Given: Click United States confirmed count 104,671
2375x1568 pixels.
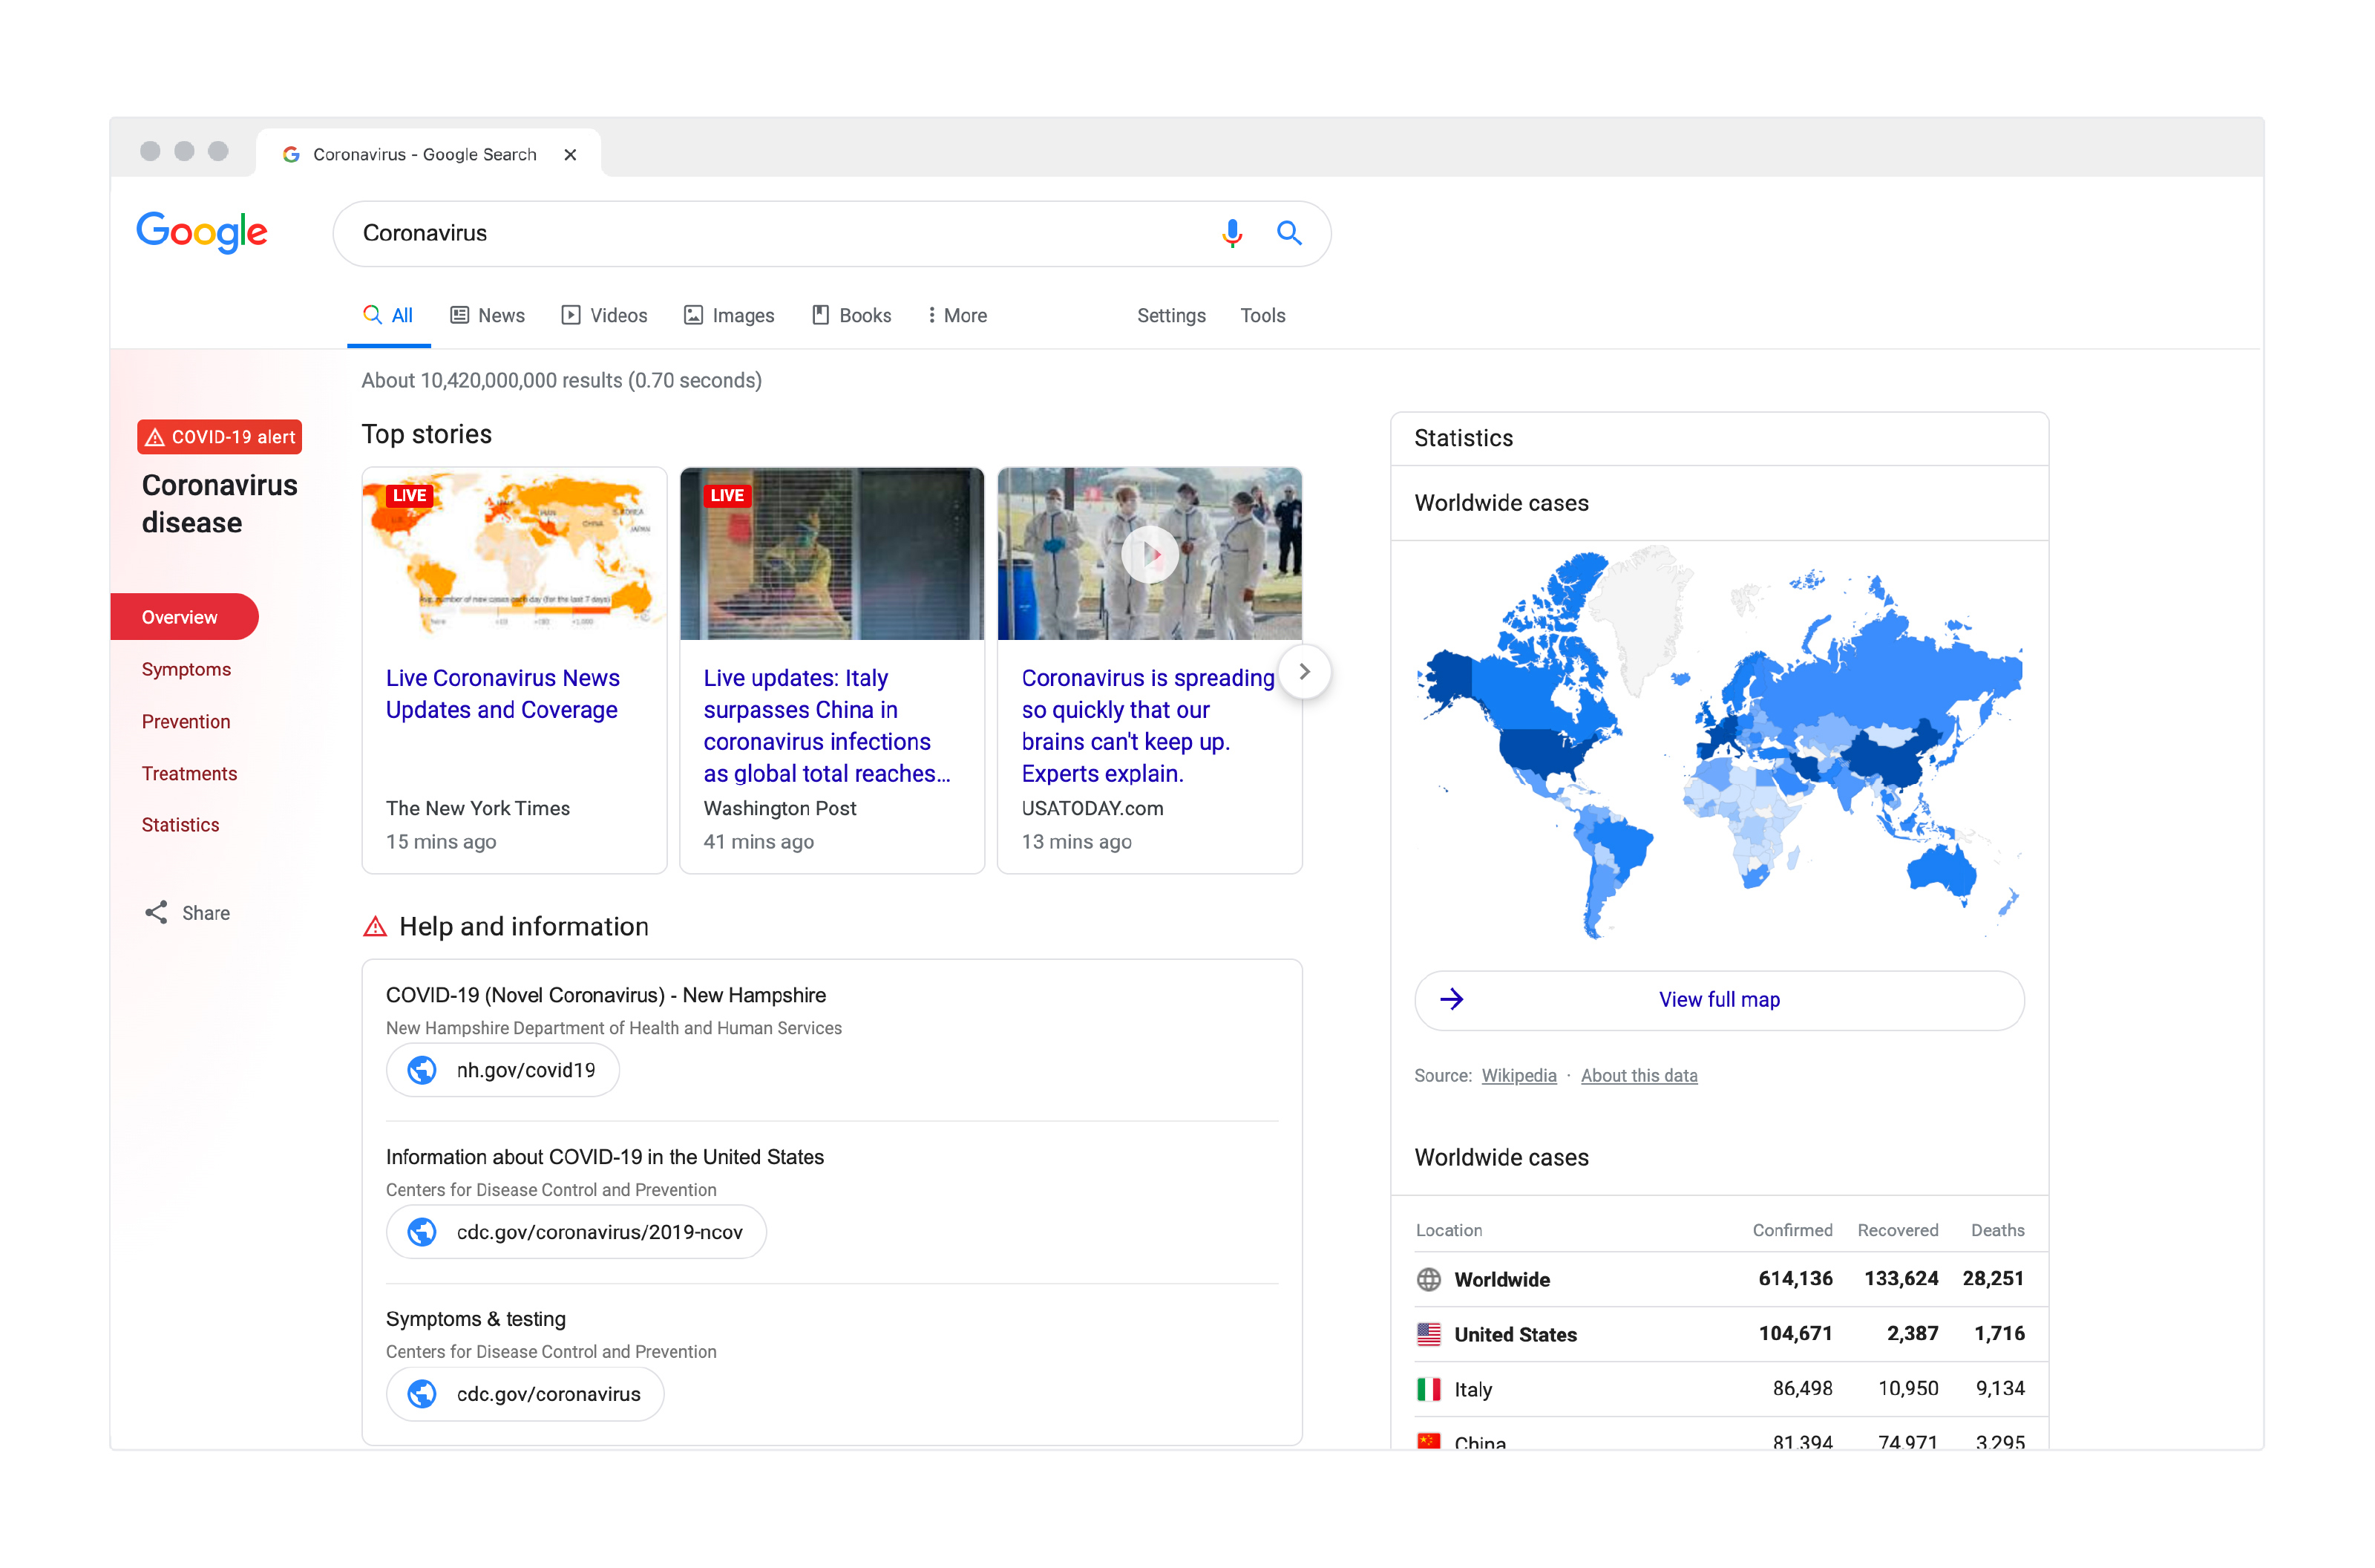Looking at the screenshot, I should pyautogui.click(x=1795, y=1334).
